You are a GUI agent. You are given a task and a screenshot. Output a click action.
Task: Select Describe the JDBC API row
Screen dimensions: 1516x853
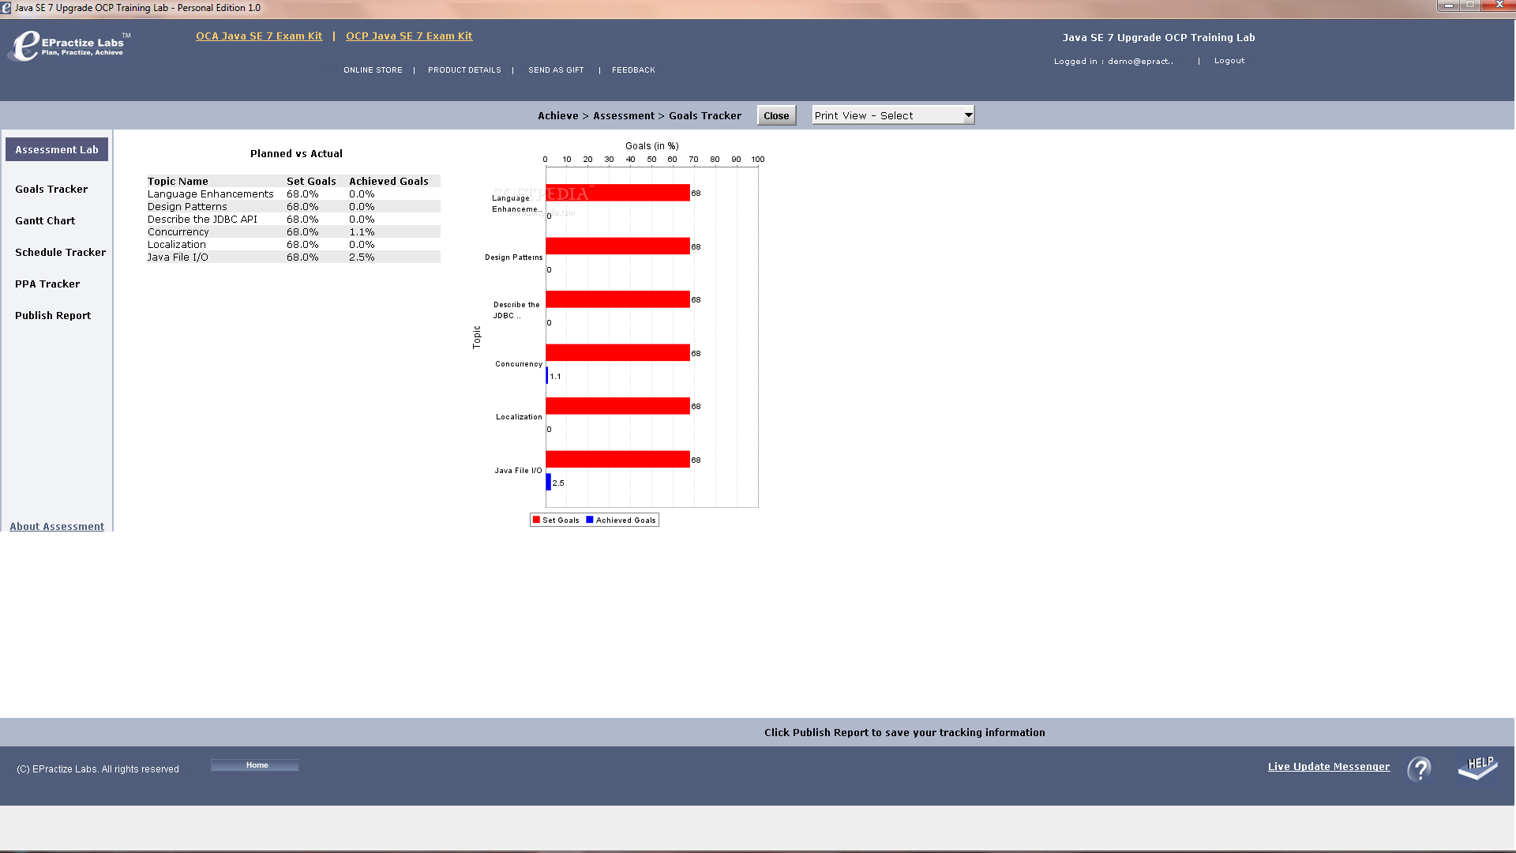point(294,219)
